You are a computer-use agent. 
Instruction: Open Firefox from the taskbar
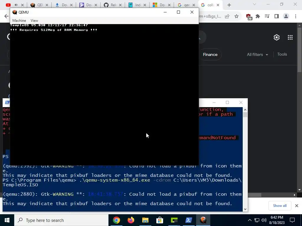click(x=131, y=220)
